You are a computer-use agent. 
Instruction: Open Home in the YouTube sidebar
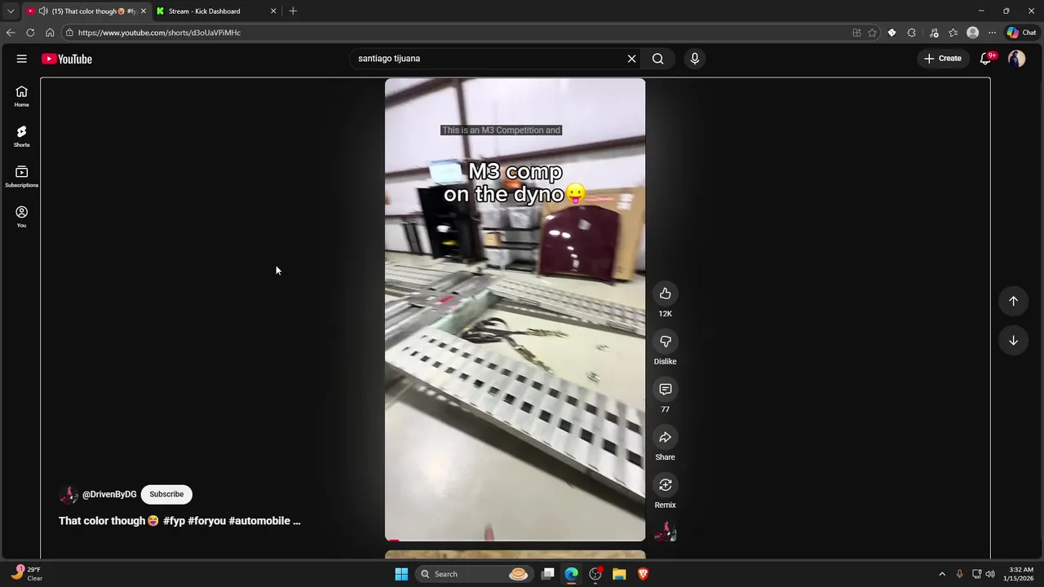tap(22, 96)
